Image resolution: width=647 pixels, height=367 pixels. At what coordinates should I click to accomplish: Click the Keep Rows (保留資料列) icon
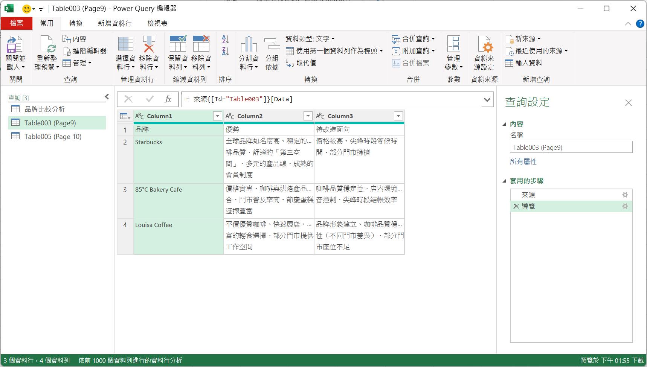tap(178, 45)
